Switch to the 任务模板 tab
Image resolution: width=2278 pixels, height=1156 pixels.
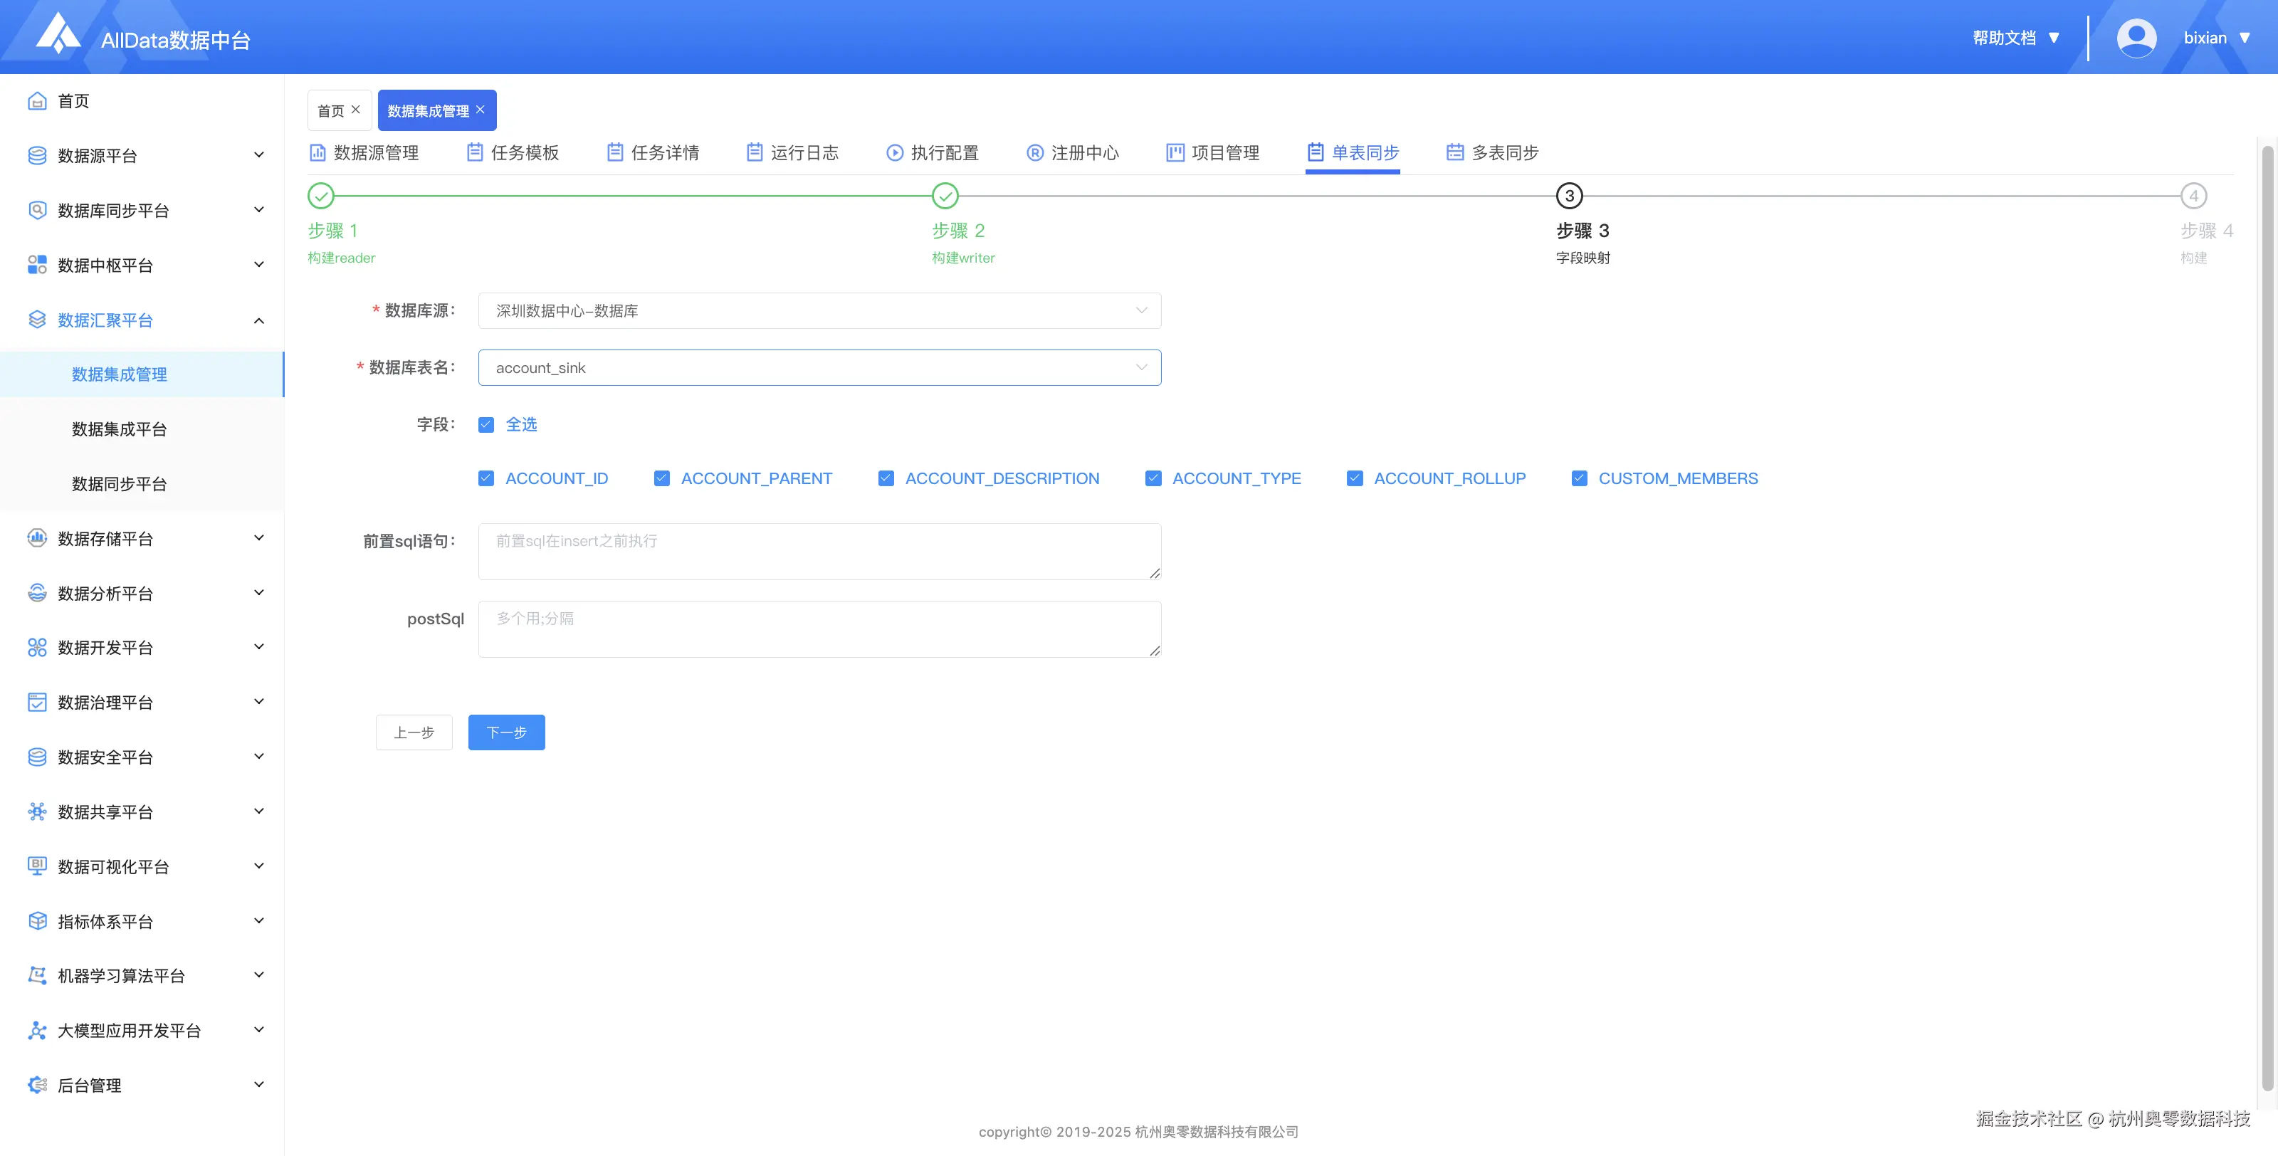click(513, 153)
